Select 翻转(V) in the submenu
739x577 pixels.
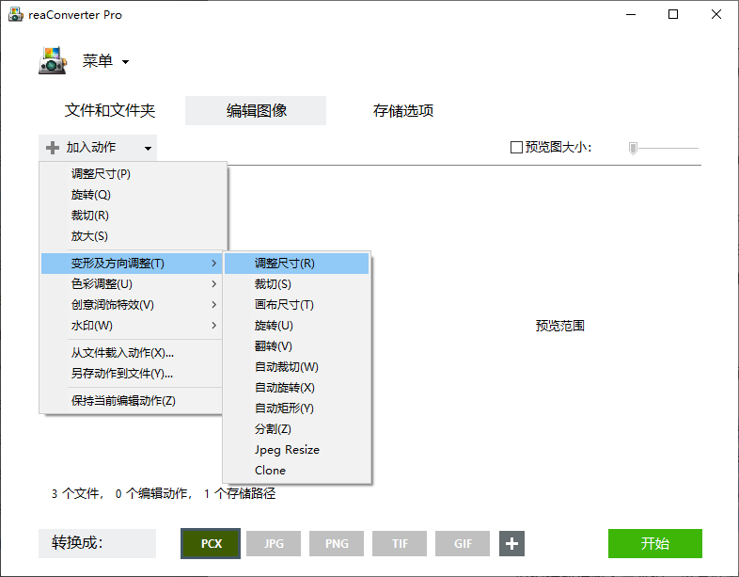pos(297,346)
